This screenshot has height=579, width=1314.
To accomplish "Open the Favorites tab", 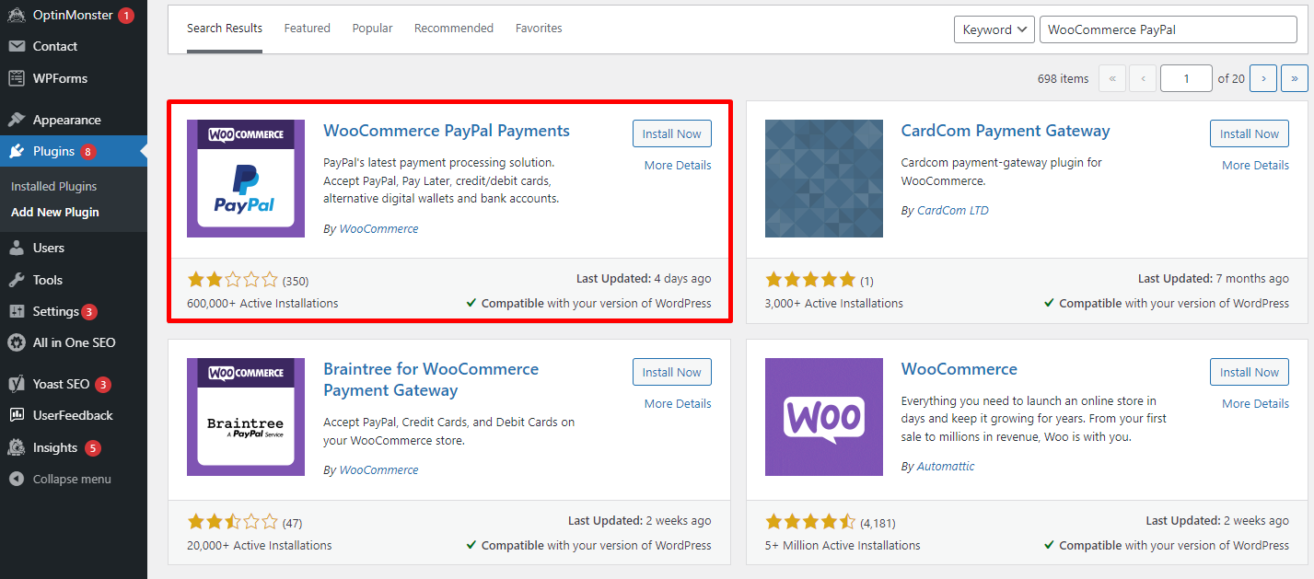I will coord(539,29).
